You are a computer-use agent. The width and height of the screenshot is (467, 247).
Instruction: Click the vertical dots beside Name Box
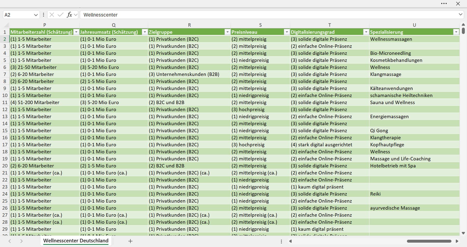(43, 15)
